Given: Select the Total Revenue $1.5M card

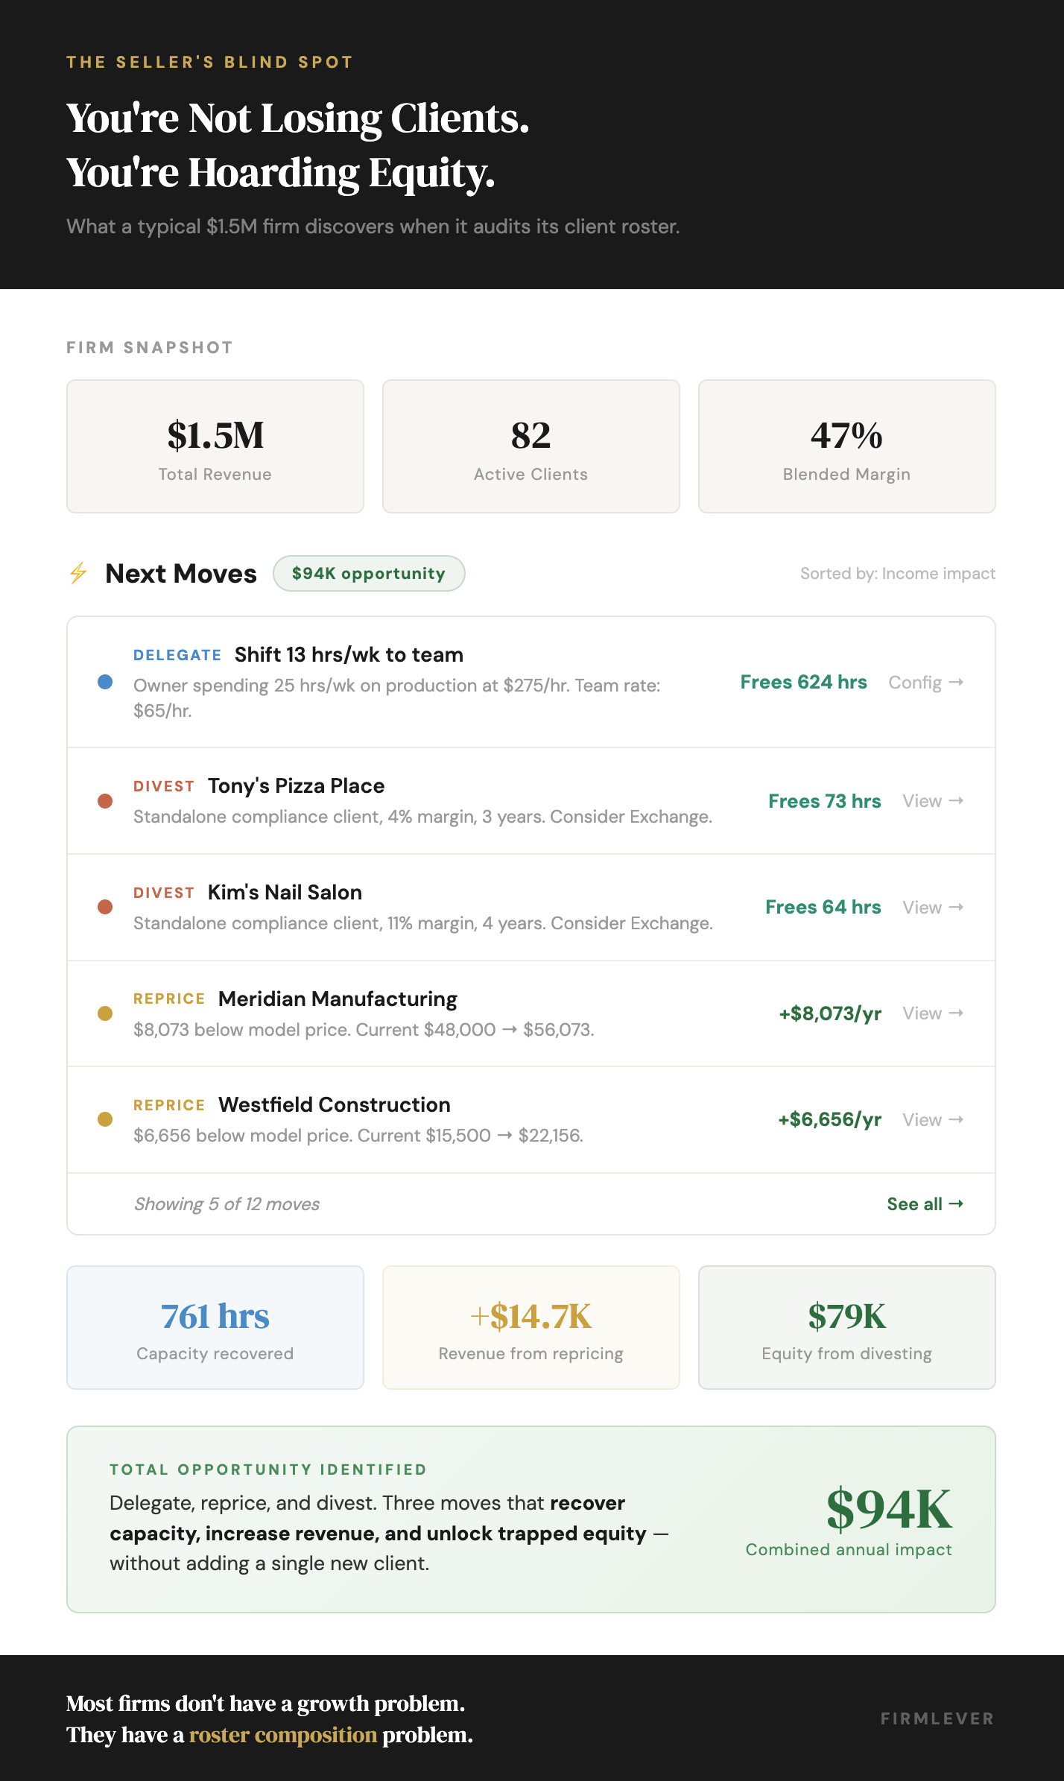Looking at the screenshot, I should [215, 446].
